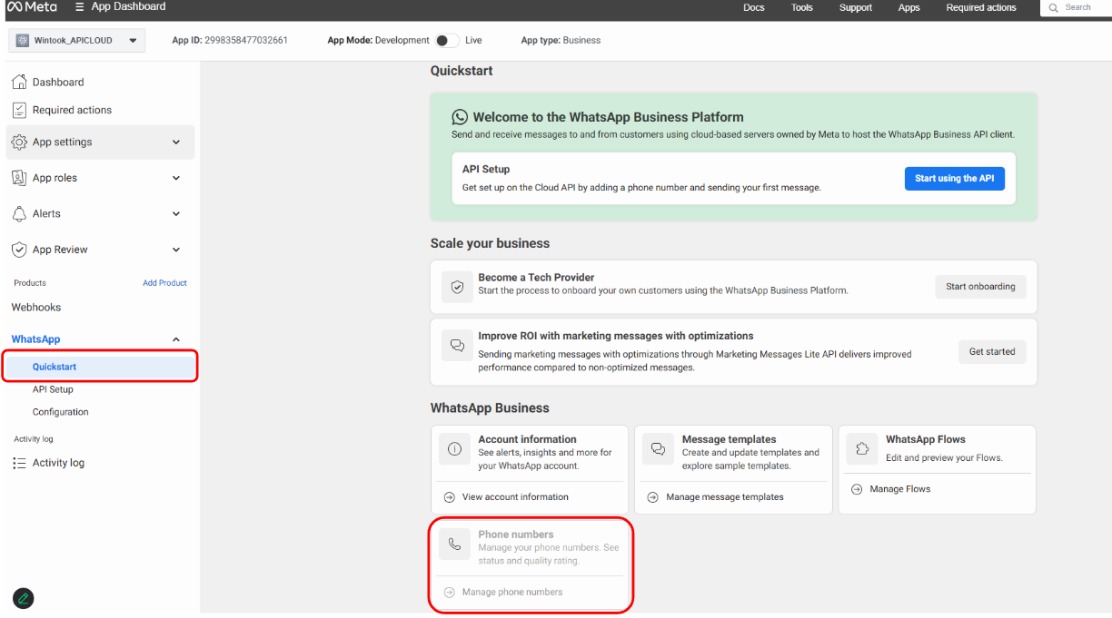
Task: Click the Activity log list icon
Action: tap(19, 463)
